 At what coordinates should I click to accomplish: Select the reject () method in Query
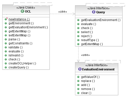(87, 36)
